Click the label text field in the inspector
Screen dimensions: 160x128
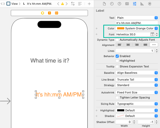click(x=137, y=23)
